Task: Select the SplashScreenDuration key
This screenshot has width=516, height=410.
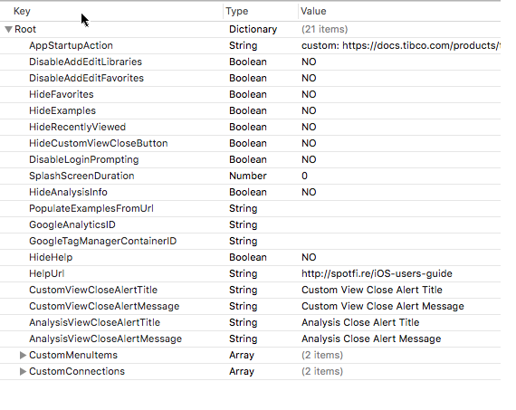Action: [x=81, y=176]
